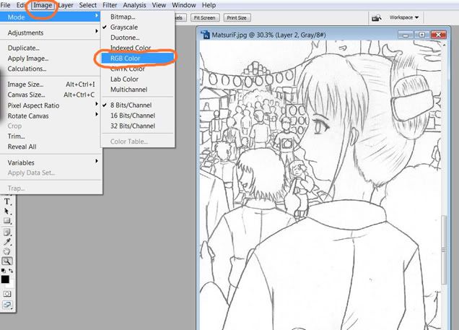Click the Print Size button
The width and height of the screenshot is (459, 330).
[237, 17]
